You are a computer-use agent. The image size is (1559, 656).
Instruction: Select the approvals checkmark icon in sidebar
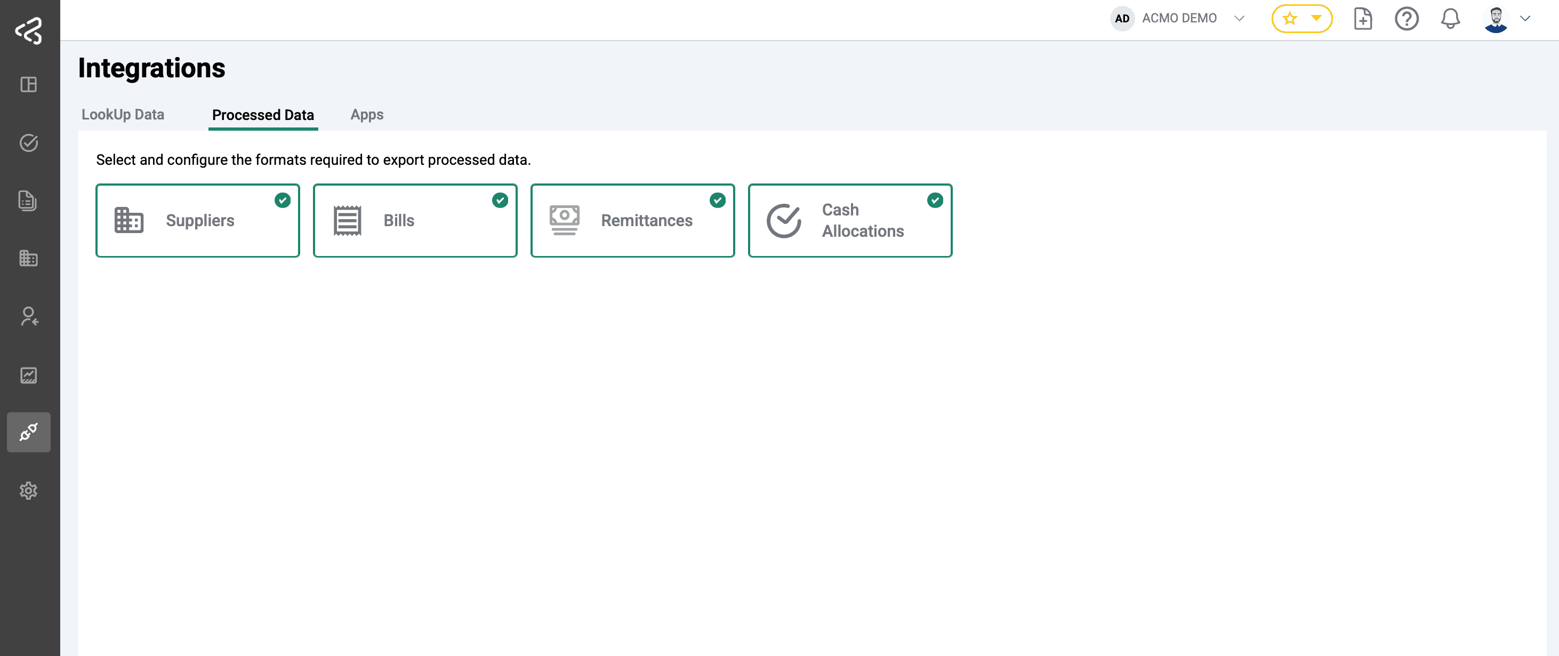(x=28, y=143)
